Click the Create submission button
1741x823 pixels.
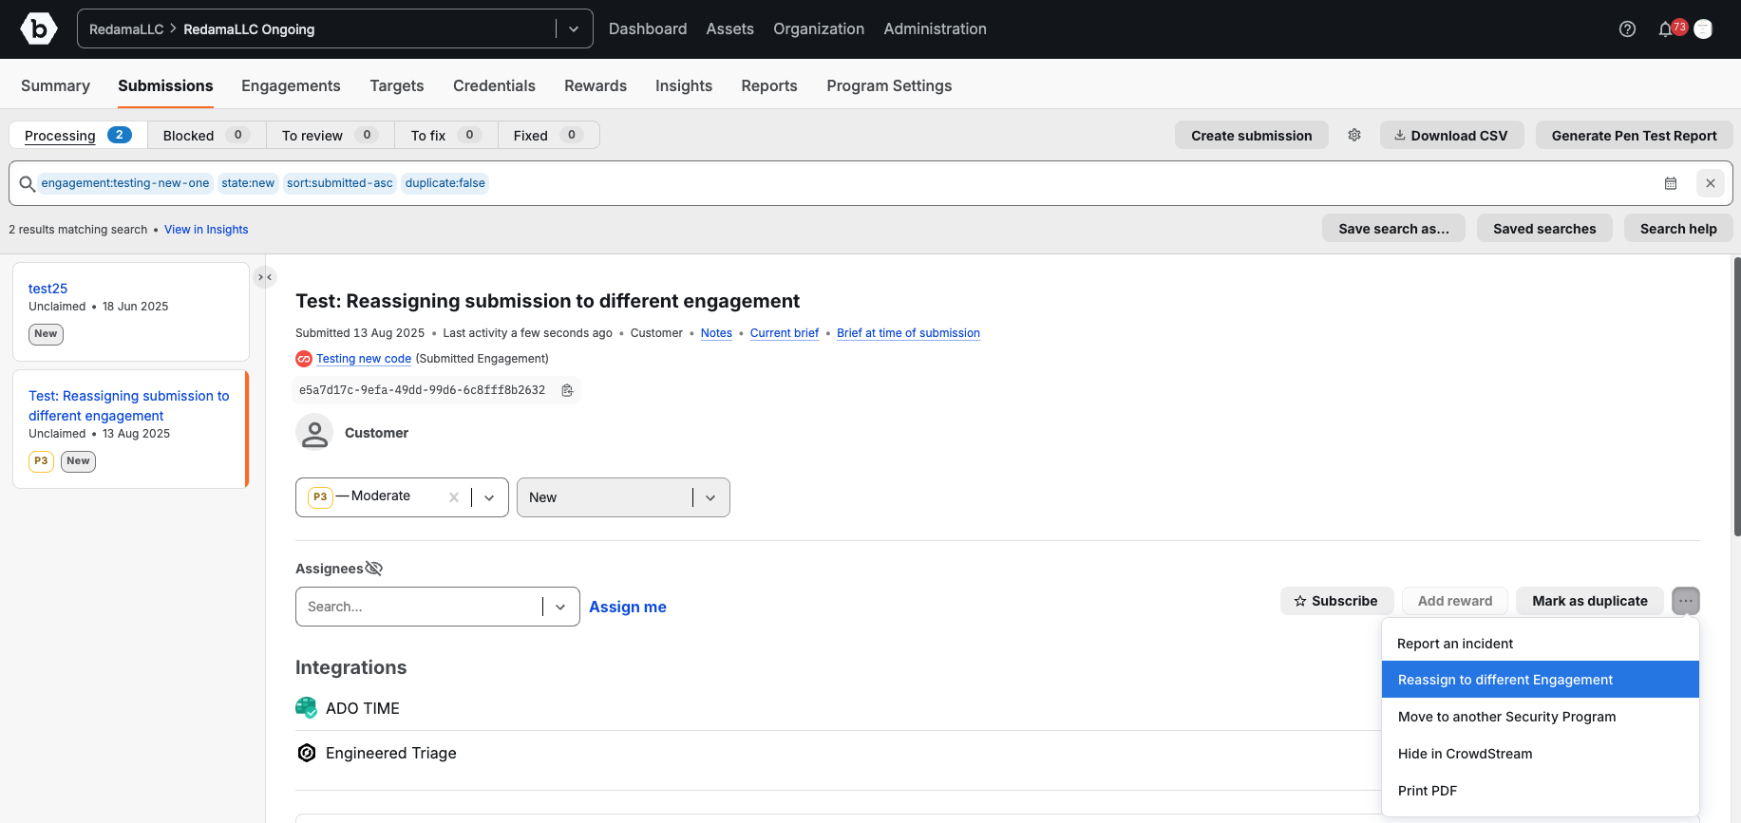click(1251, 135)
